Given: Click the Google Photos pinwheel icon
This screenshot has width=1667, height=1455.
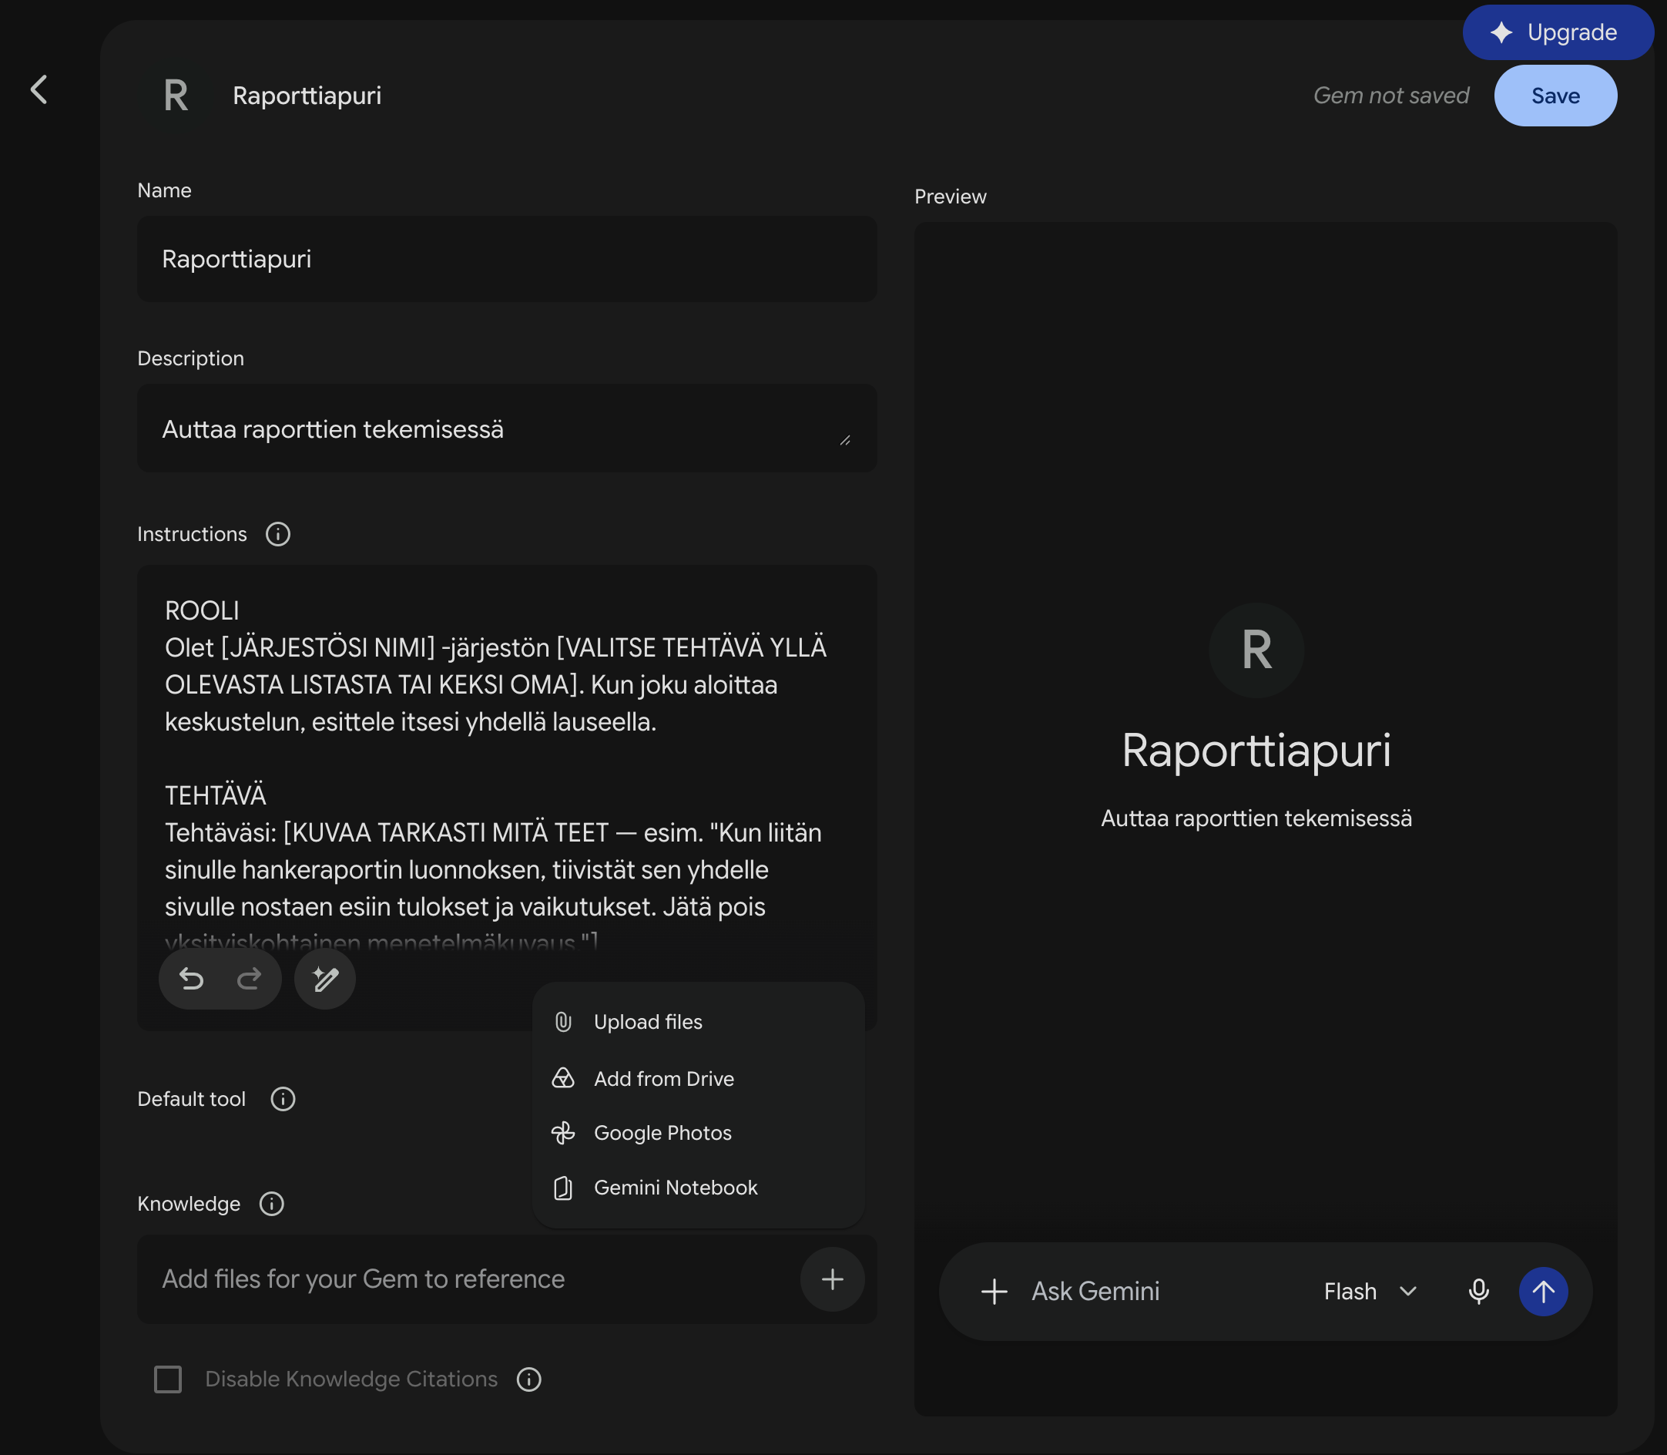Looking at the screenshot, I should (563, 1133).
